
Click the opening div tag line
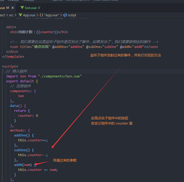tap(11, 27)
